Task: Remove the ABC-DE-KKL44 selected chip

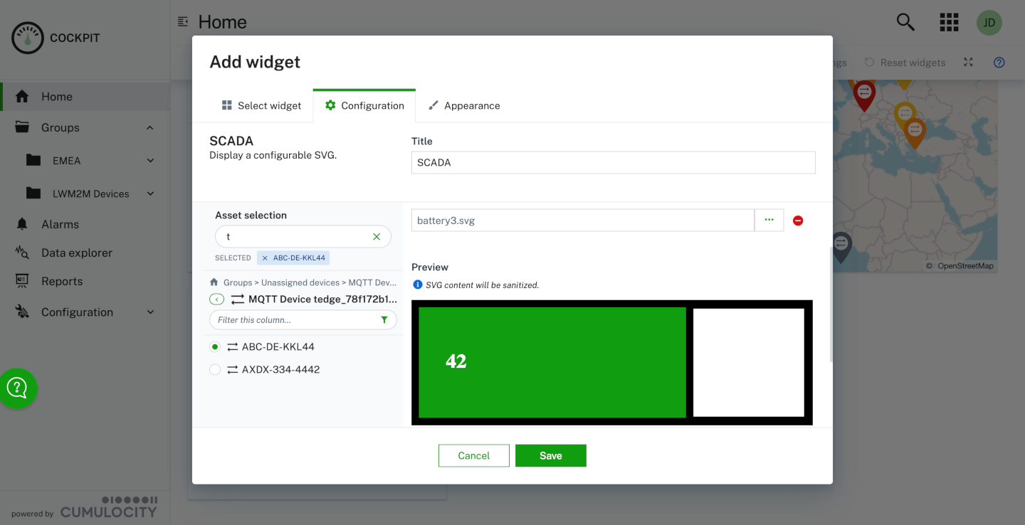Action: pyautogui.click(x=265, y=258)
